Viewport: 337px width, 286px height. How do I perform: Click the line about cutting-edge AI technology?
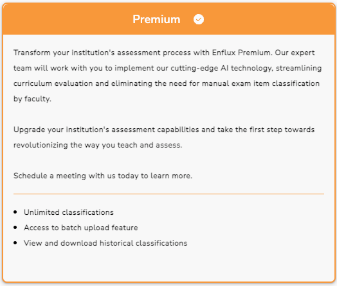pyautogui.click(x=167, y=68)
